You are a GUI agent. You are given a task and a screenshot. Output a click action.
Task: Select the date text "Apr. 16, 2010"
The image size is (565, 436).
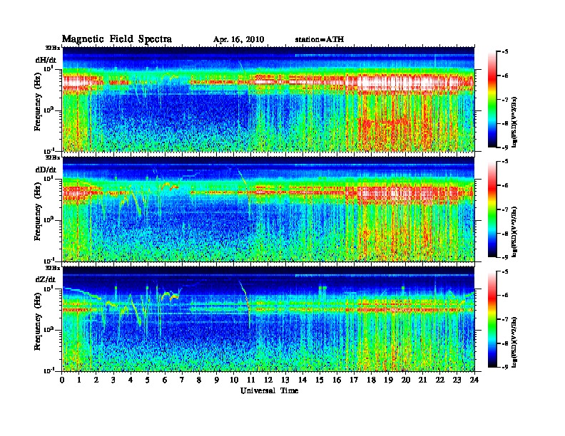[238, 40]
